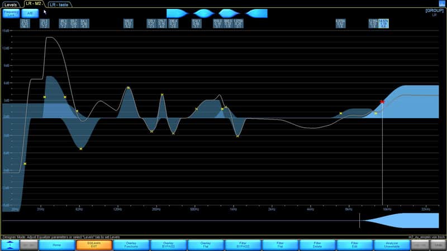Click the yellow handle at the dip near 1kHz

pos(237,136)
